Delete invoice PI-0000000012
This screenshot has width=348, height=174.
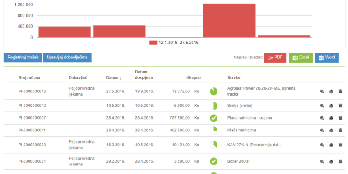pos(340,106)
